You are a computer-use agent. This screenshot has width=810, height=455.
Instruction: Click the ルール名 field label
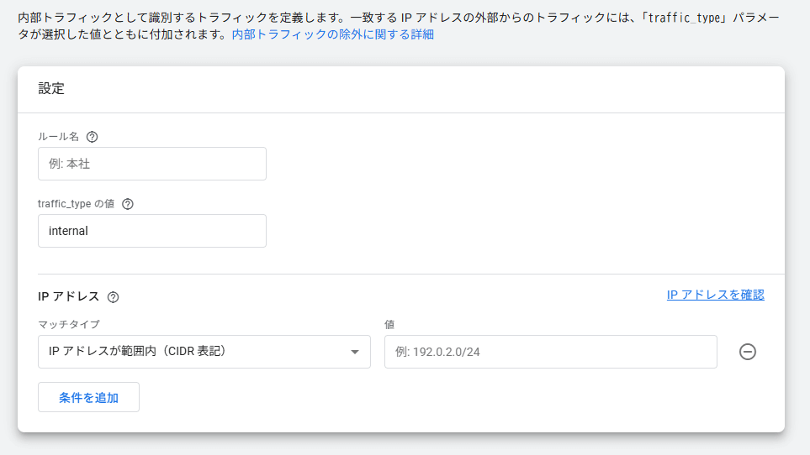pos(59,137)
